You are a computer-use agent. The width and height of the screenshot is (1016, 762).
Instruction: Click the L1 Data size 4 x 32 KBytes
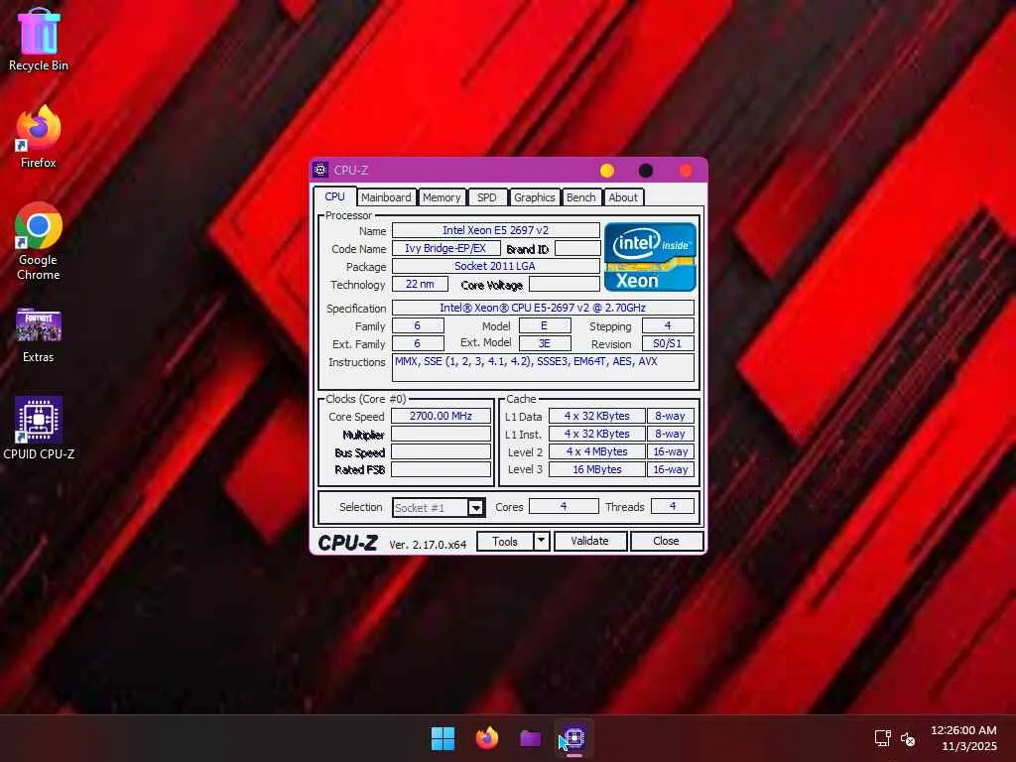point(596,416)
